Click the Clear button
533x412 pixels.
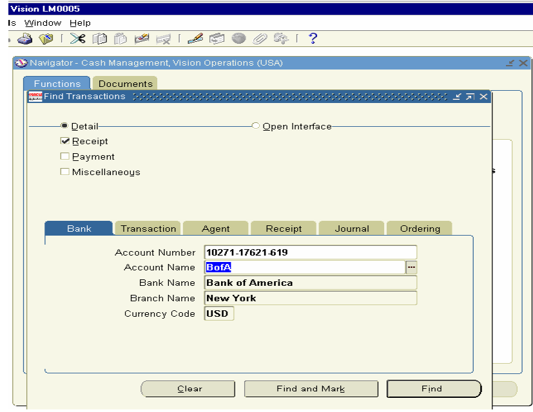188,389
